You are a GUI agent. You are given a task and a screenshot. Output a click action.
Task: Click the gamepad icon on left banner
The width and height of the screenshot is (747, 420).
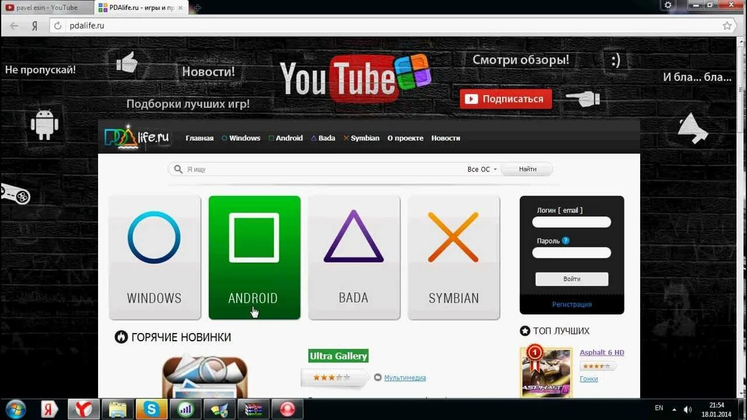point(15,194)
